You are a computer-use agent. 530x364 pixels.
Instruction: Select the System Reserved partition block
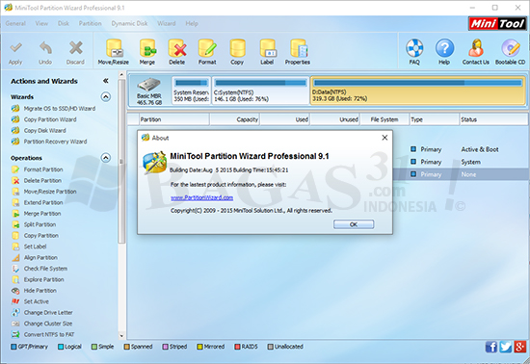[192, 91]
